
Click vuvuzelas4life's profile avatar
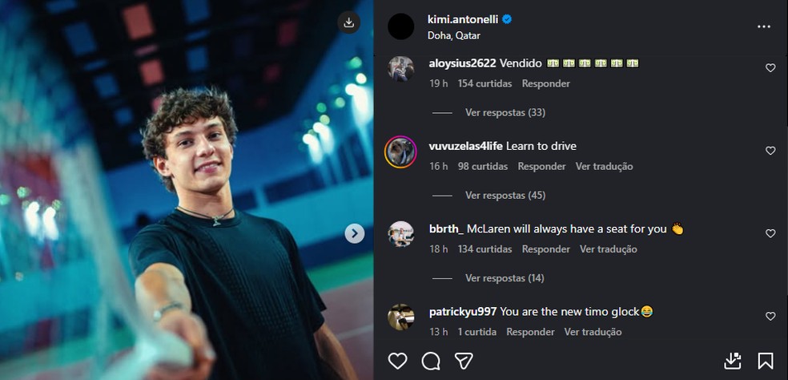400,152
